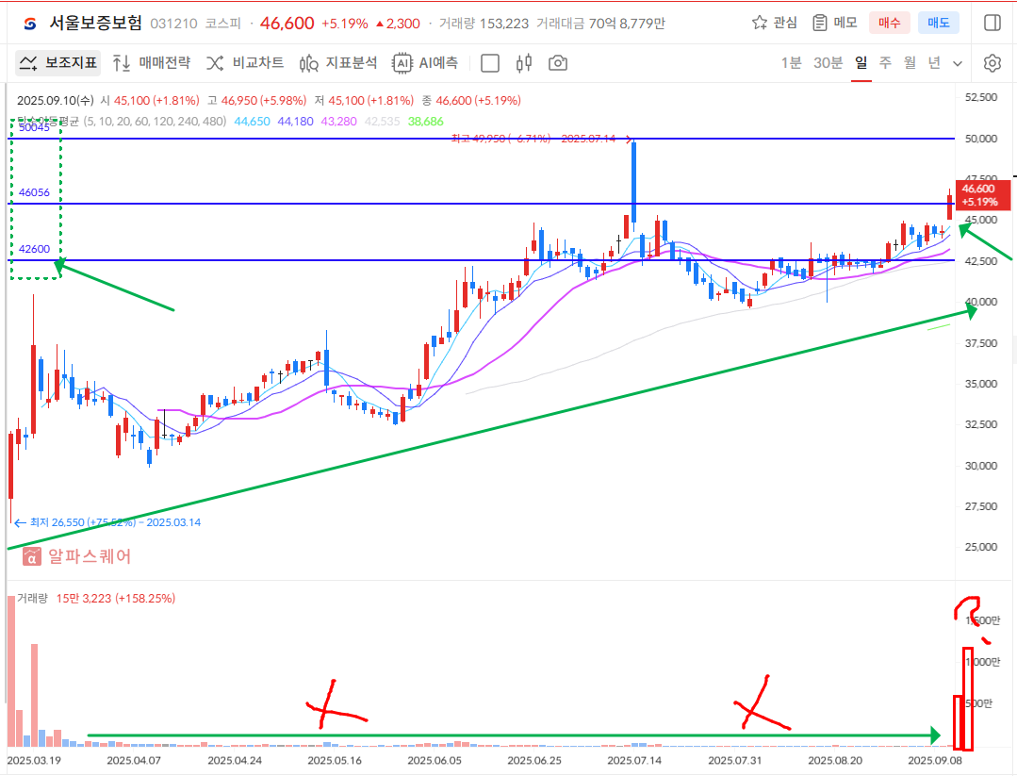Screen dimensions: 1017x776
Task: Click the 최고 49,950 high marker label
Action: click(x=542, y=139)
